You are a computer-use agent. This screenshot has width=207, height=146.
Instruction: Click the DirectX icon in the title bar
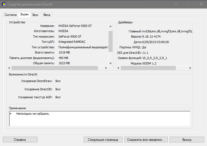click(x=4, y=4)
